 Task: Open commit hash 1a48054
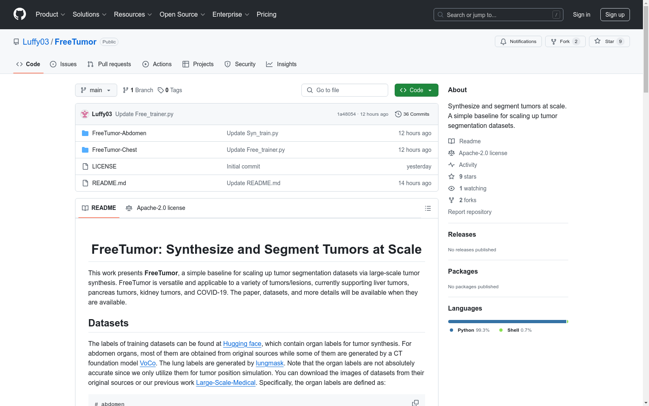(346, 114)
